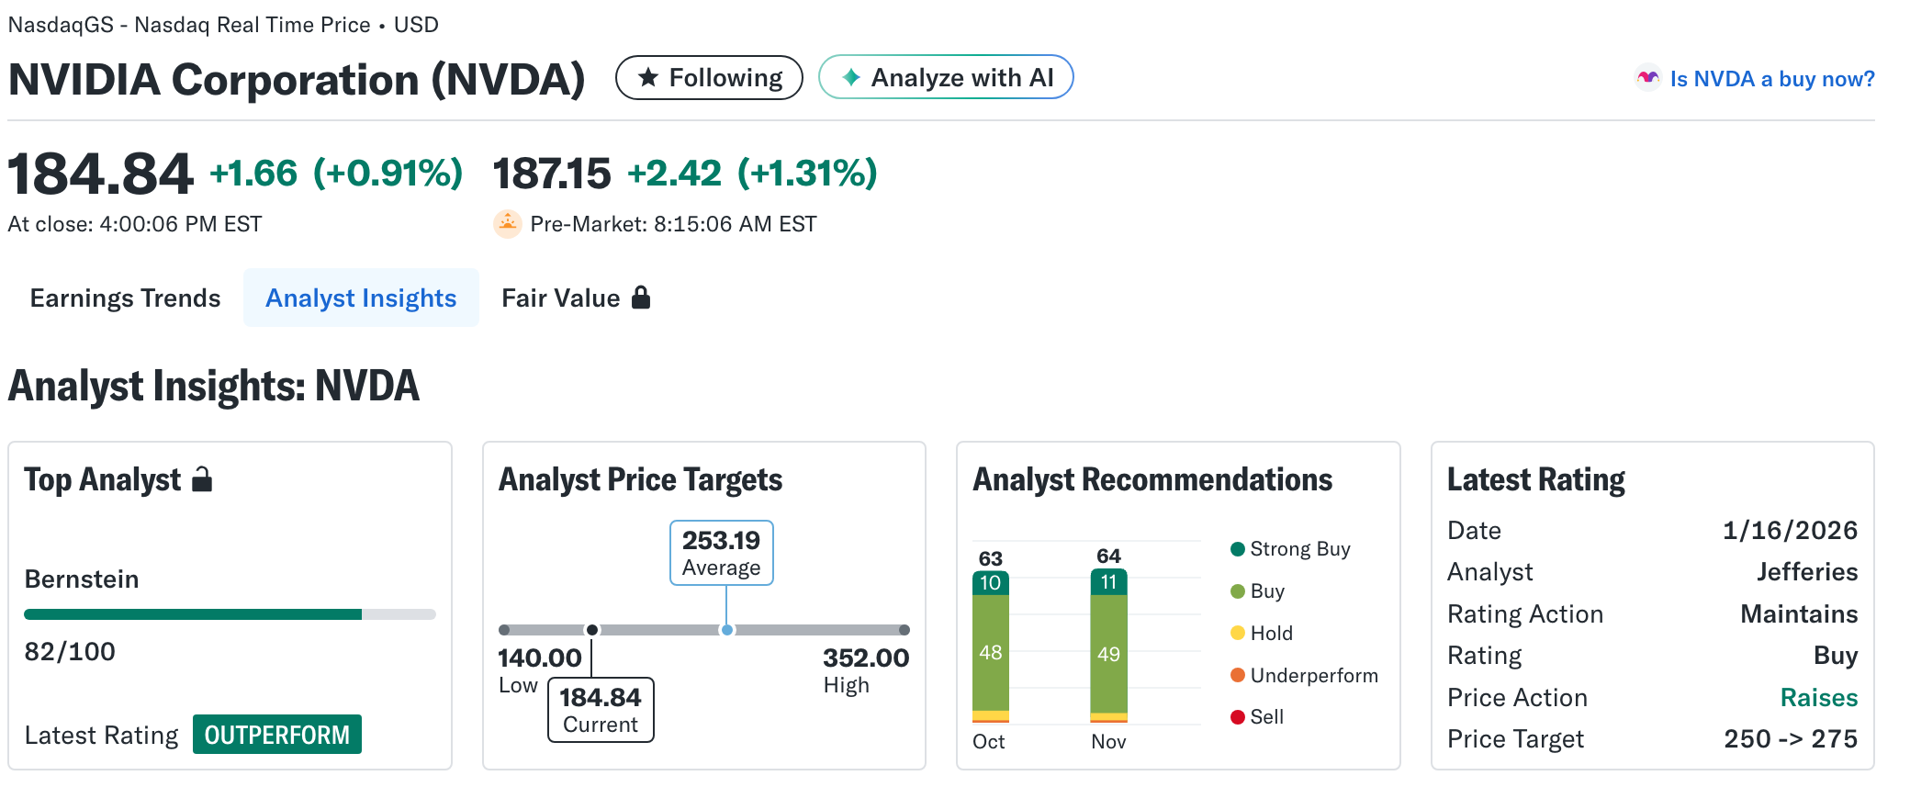Click the 82/100 analyst score

70,652
